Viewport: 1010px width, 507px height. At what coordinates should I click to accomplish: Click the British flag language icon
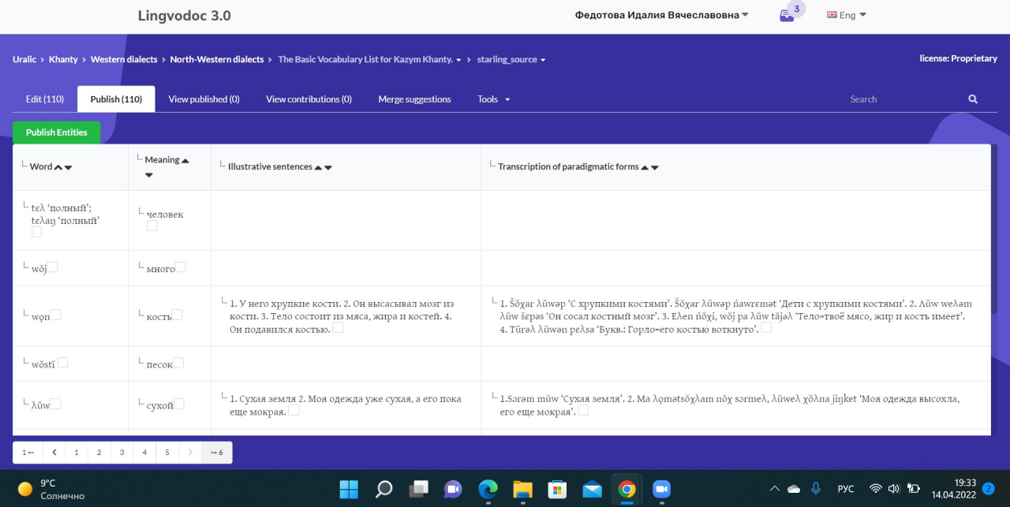click(x=831, y=14)
